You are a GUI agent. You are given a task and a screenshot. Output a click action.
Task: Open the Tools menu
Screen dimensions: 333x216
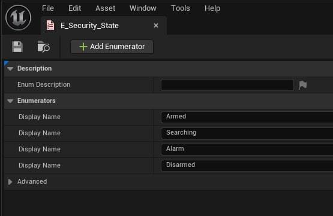pos(181,8)
